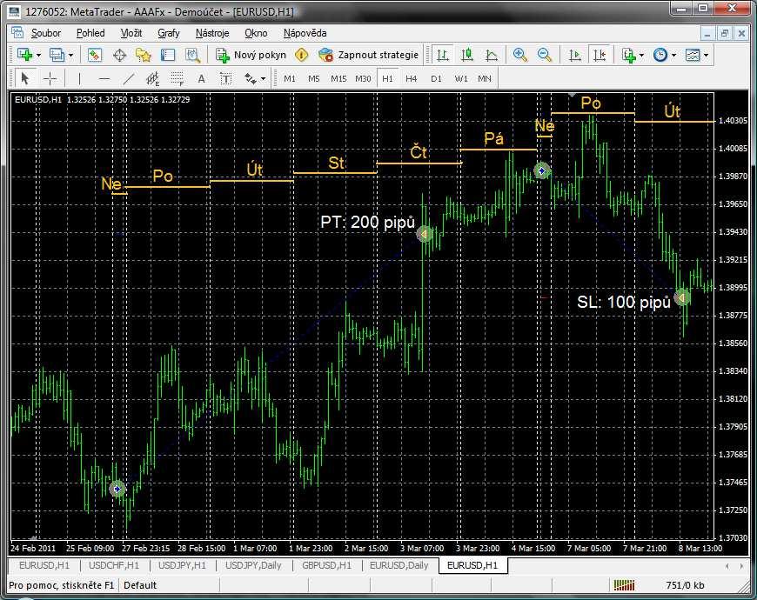Viewport: 757px width, 600px height.
Task: Open the Pohled menu
Action: point(90,33)
